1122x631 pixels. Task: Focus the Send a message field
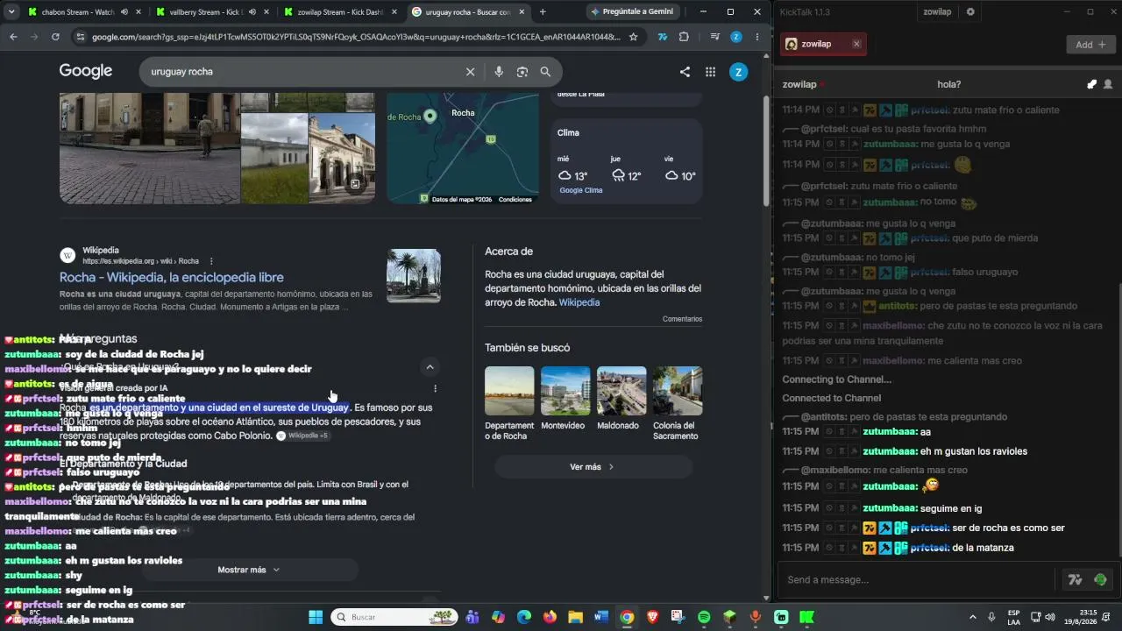[915, 579]
